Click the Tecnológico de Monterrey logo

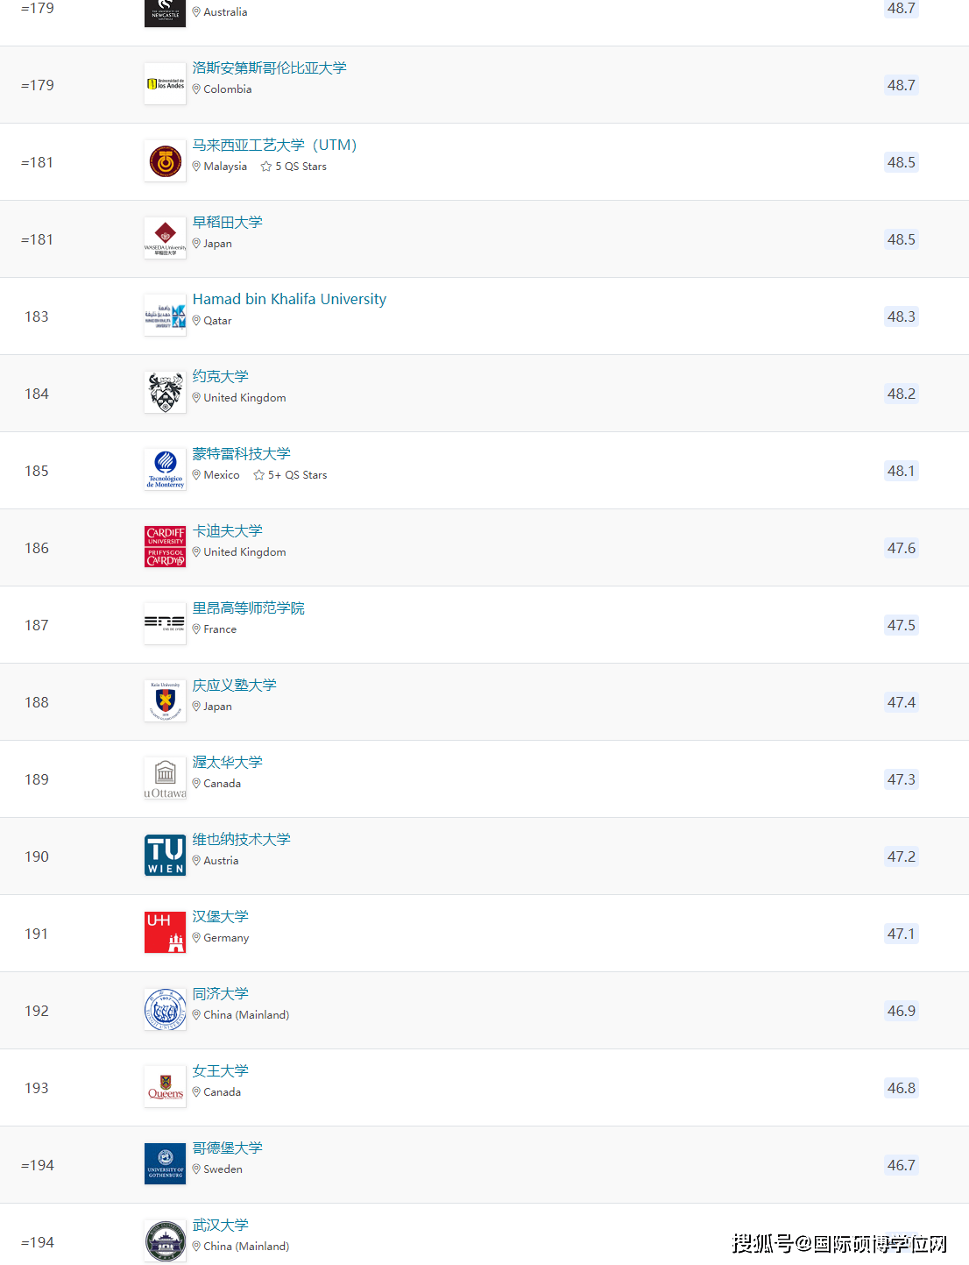165,470
